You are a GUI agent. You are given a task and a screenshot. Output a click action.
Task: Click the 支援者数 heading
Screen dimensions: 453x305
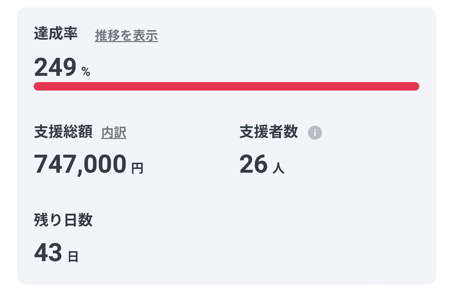tap(268, 132)
